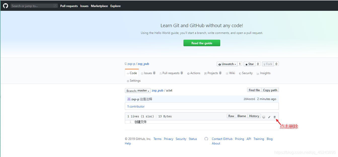
Task: Open commit hash 284eeb6
Action: click(x=249, y=99)
